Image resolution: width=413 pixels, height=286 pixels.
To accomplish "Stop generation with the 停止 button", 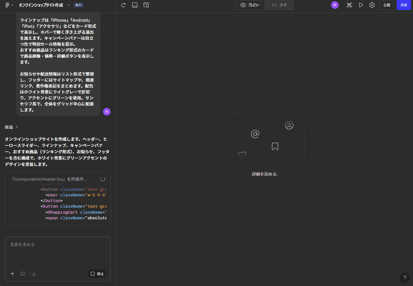I will click(x=97, y=274).
